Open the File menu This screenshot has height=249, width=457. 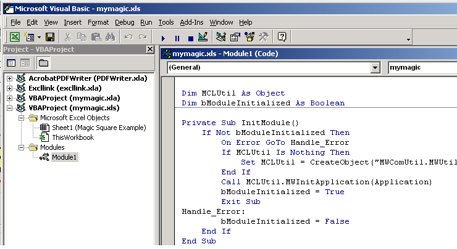[15, 22]
